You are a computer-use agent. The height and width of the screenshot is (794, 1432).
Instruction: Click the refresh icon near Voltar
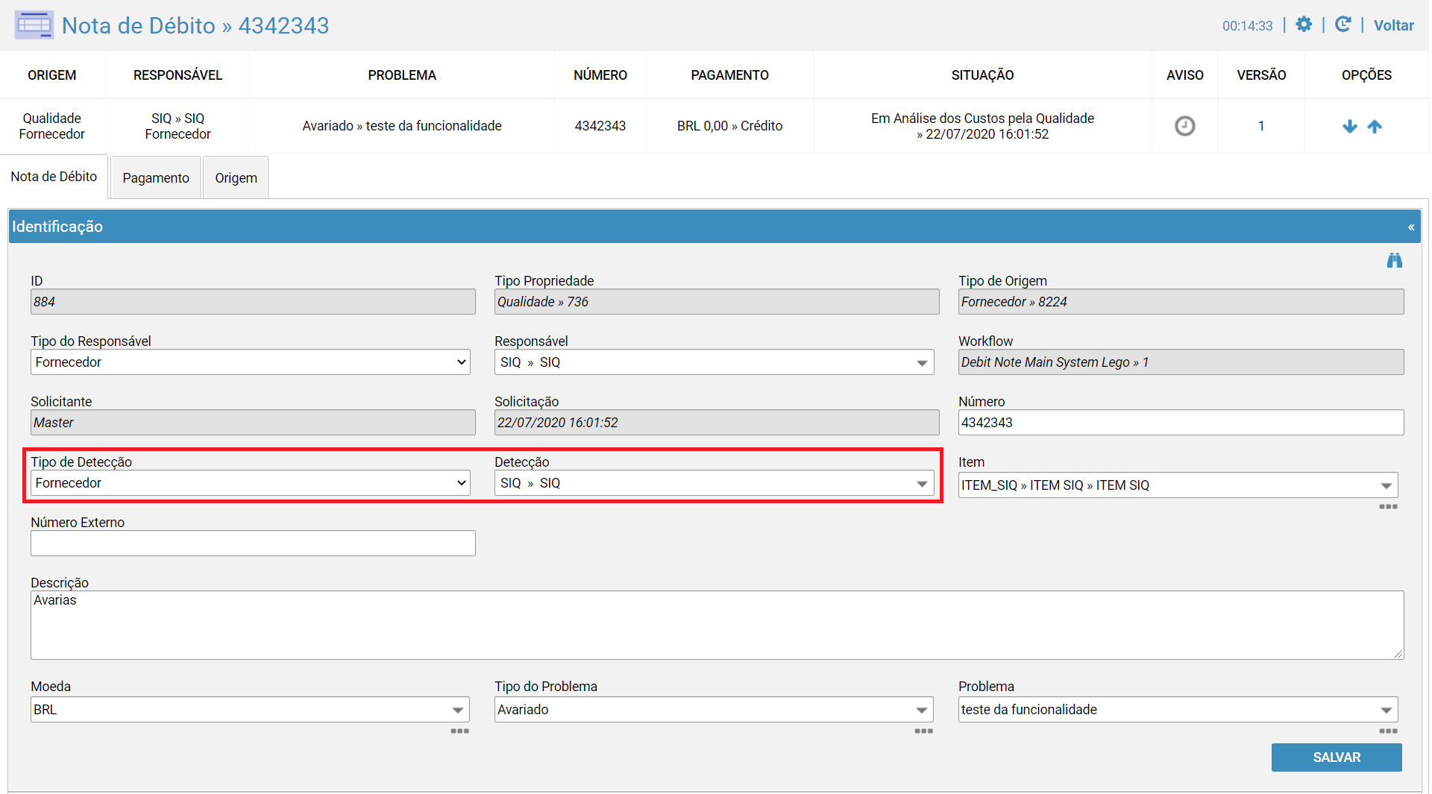pos(1342,25)
